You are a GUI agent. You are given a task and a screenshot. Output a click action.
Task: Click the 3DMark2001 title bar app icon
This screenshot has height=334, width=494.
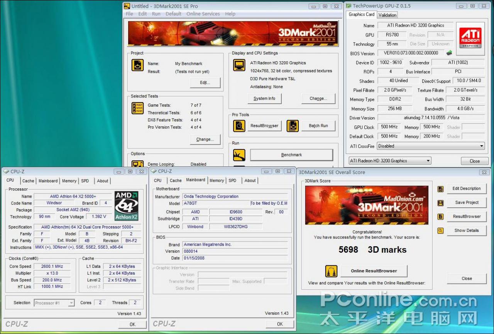pyautogui.click(x=127, y=6)
